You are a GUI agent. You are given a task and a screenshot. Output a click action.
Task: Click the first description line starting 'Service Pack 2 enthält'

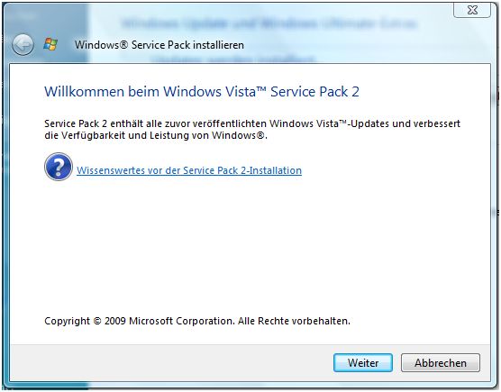[x=252, y=123]
